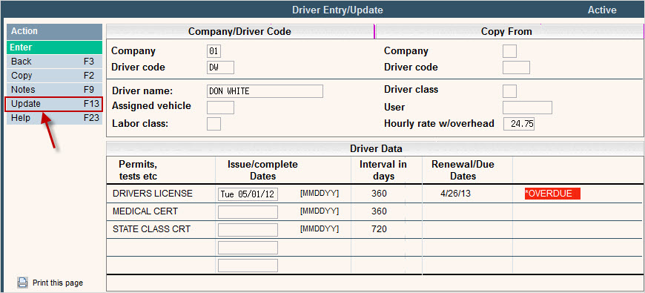Click the Company field containing 01

214,51
